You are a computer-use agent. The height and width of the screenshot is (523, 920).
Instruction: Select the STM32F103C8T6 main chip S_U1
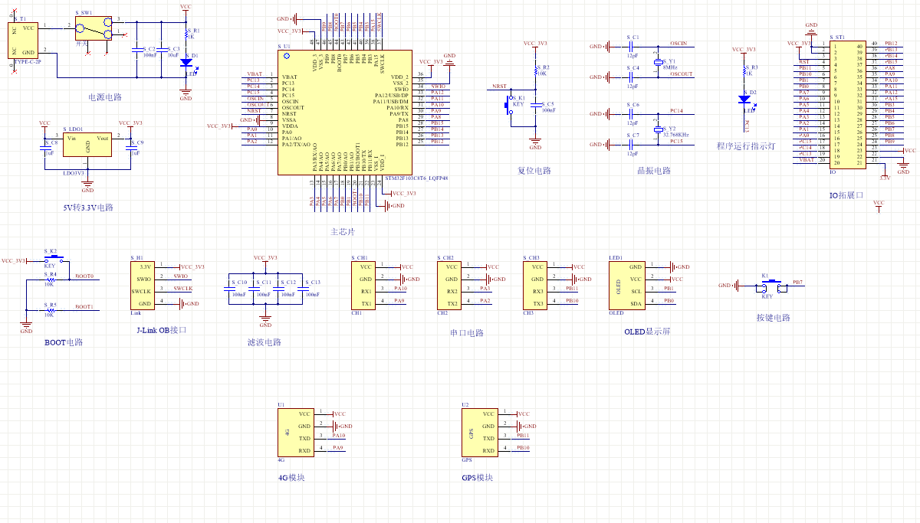coord(343,112)
